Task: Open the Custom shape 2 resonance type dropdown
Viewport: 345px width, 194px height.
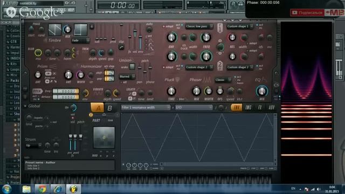Action: pyautogui.click(x=239, y=67)
